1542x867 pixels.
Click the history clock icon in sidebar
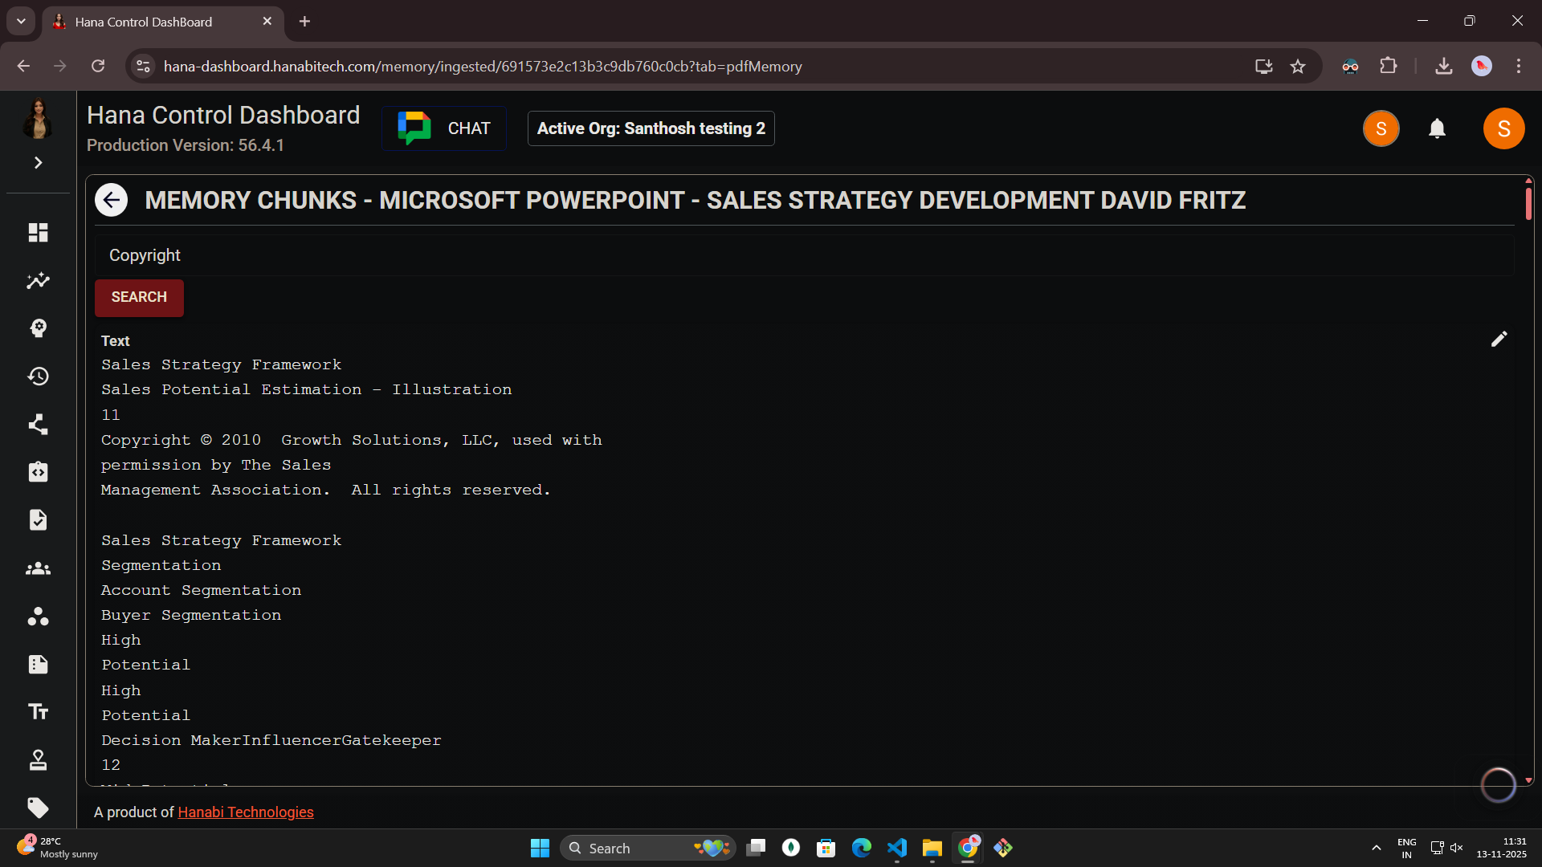pyautogui.click(x=38, y=376)
